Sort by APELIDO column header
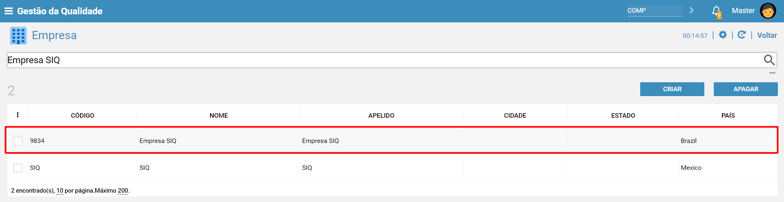784x202 pixels. pos(381,116)
